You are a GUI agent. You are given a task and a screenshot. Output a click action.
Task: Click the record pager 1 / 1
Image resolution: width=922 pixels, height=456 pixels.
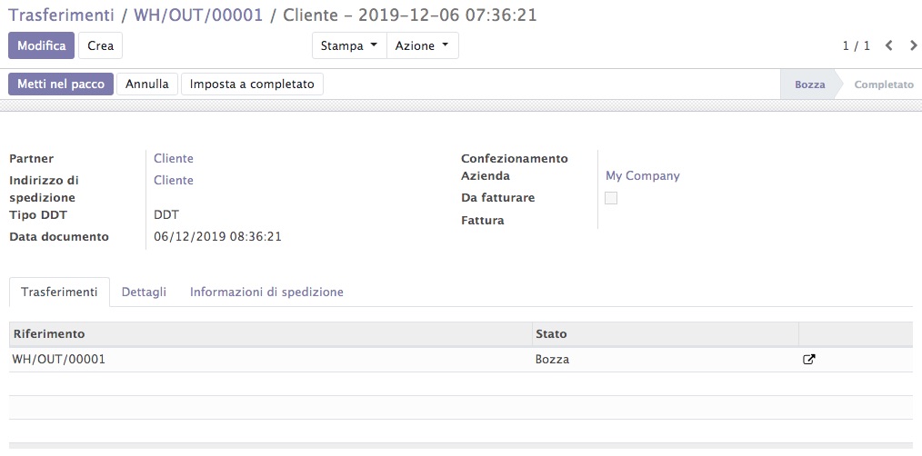857,45
